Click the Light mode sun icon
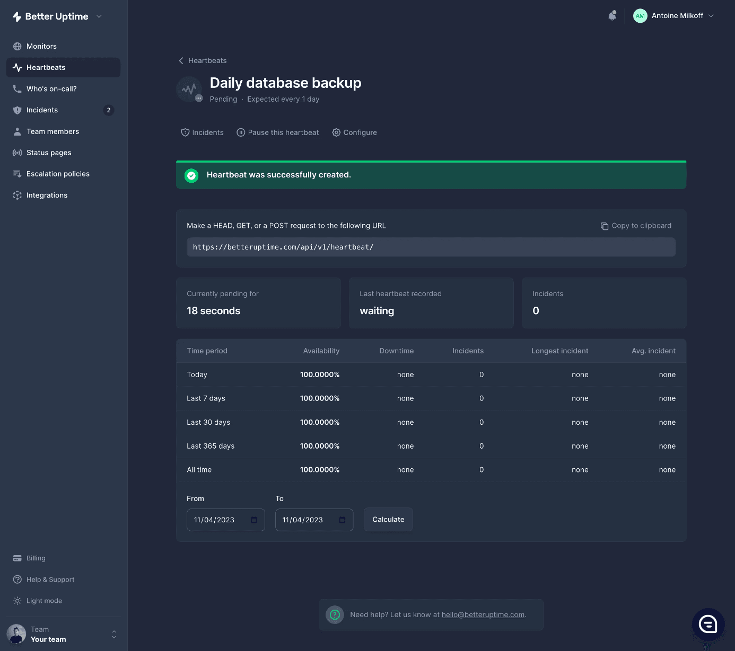735x651 pixels. [17, 601]
